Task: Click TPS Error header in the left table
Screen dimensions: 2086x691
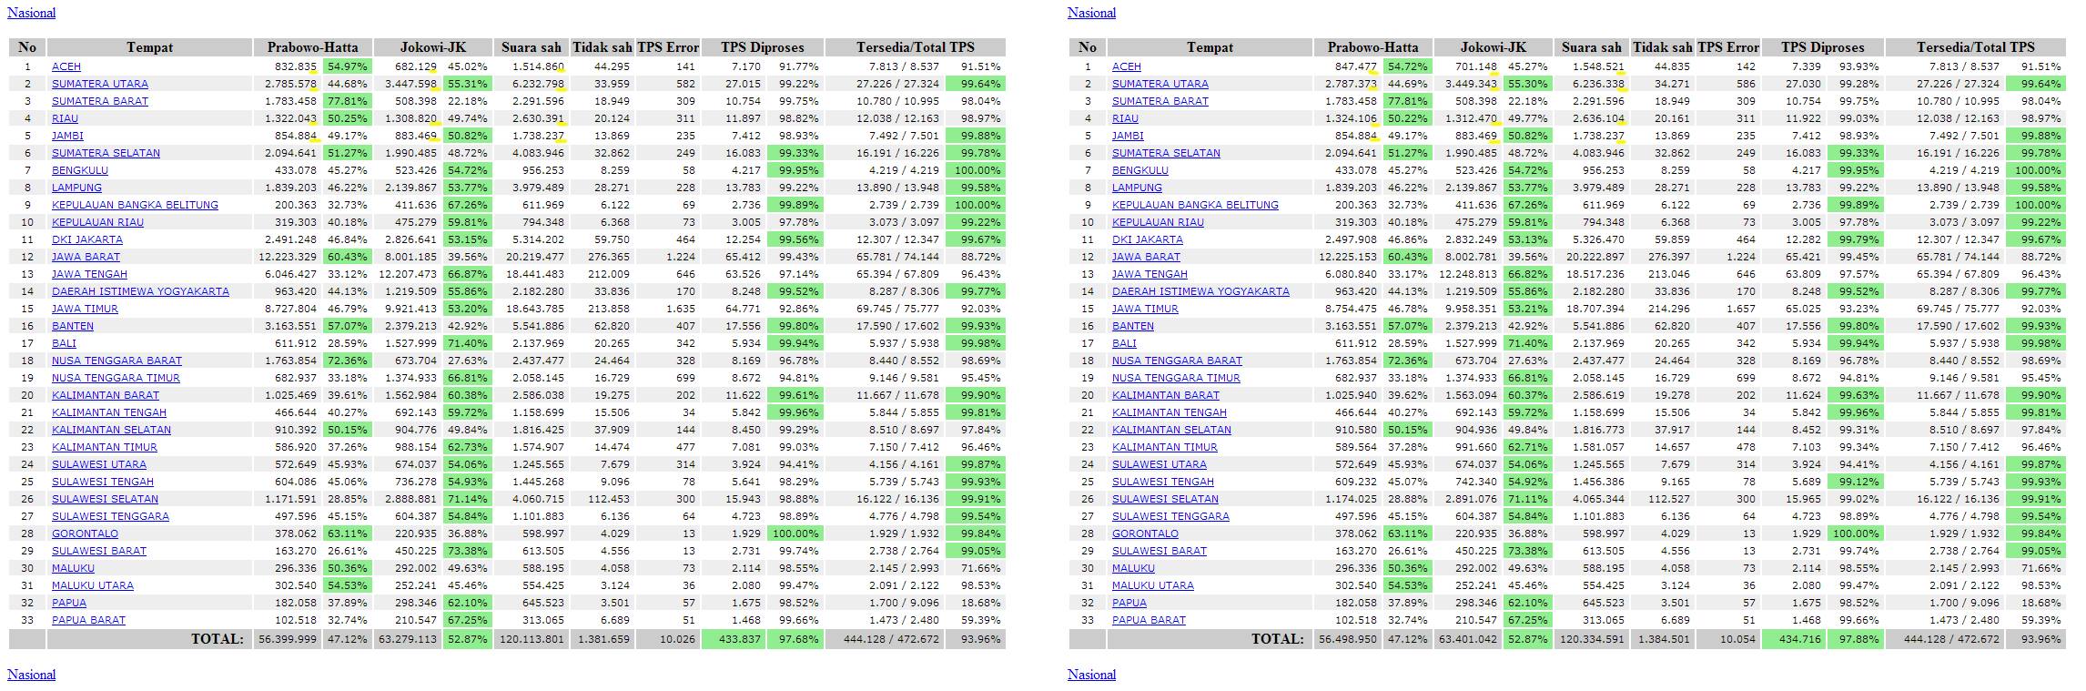Action: 667,47
